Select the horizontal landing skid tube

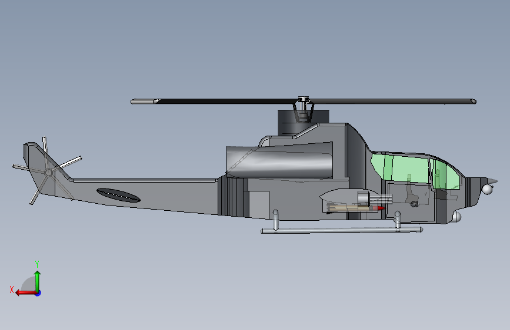click(342, 230)
